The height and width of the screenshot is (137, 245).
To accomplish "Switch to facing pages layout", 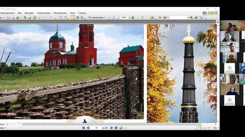I will click(204, 128).
